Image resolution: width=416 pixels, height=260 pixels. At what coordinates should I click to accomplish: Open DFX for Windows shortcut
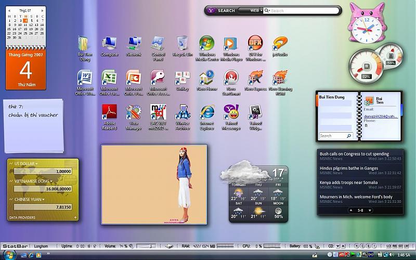click(x=256, y=43)
